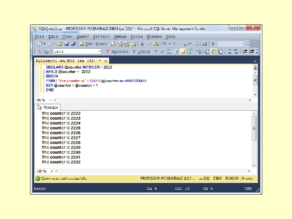Click the Messages pane vertical scrollbar
This screenshot has height=219, width=292.
click(x=255, y=128)
